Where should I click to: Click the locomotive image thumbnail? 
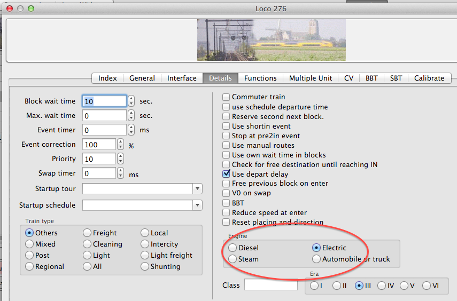click(x=272, y=40)
